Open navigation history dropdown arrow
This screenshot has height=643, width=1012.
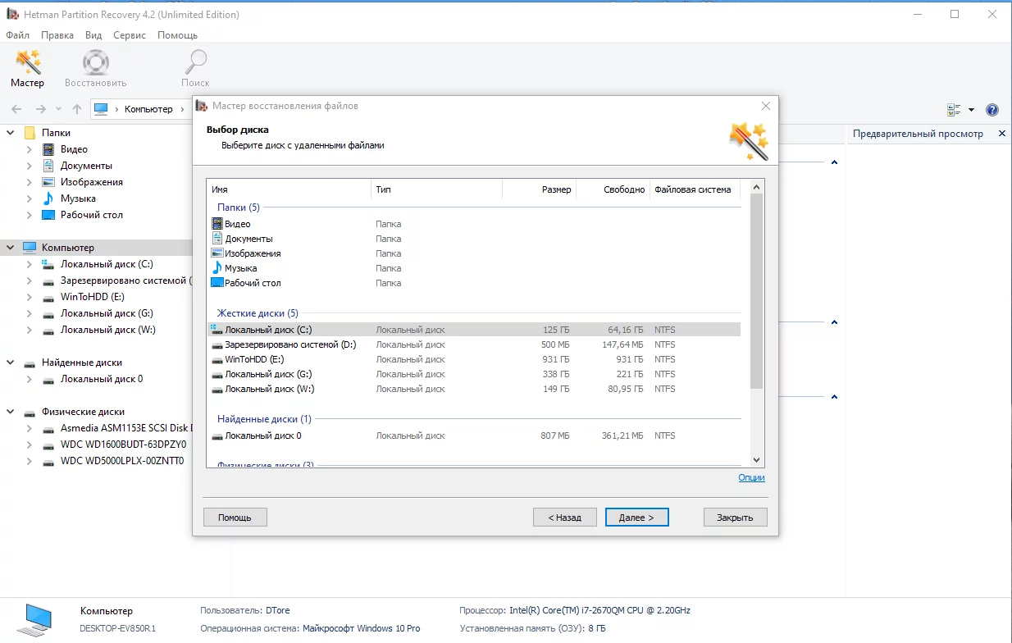coord(58,109)
